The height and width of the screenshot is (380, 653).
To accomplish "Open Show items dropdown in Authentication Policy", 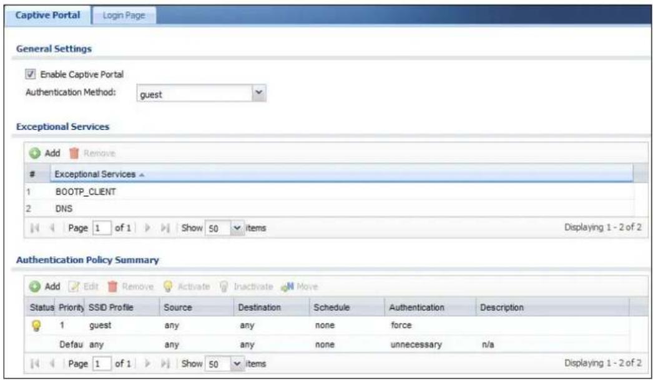I will tap(237, 364).
